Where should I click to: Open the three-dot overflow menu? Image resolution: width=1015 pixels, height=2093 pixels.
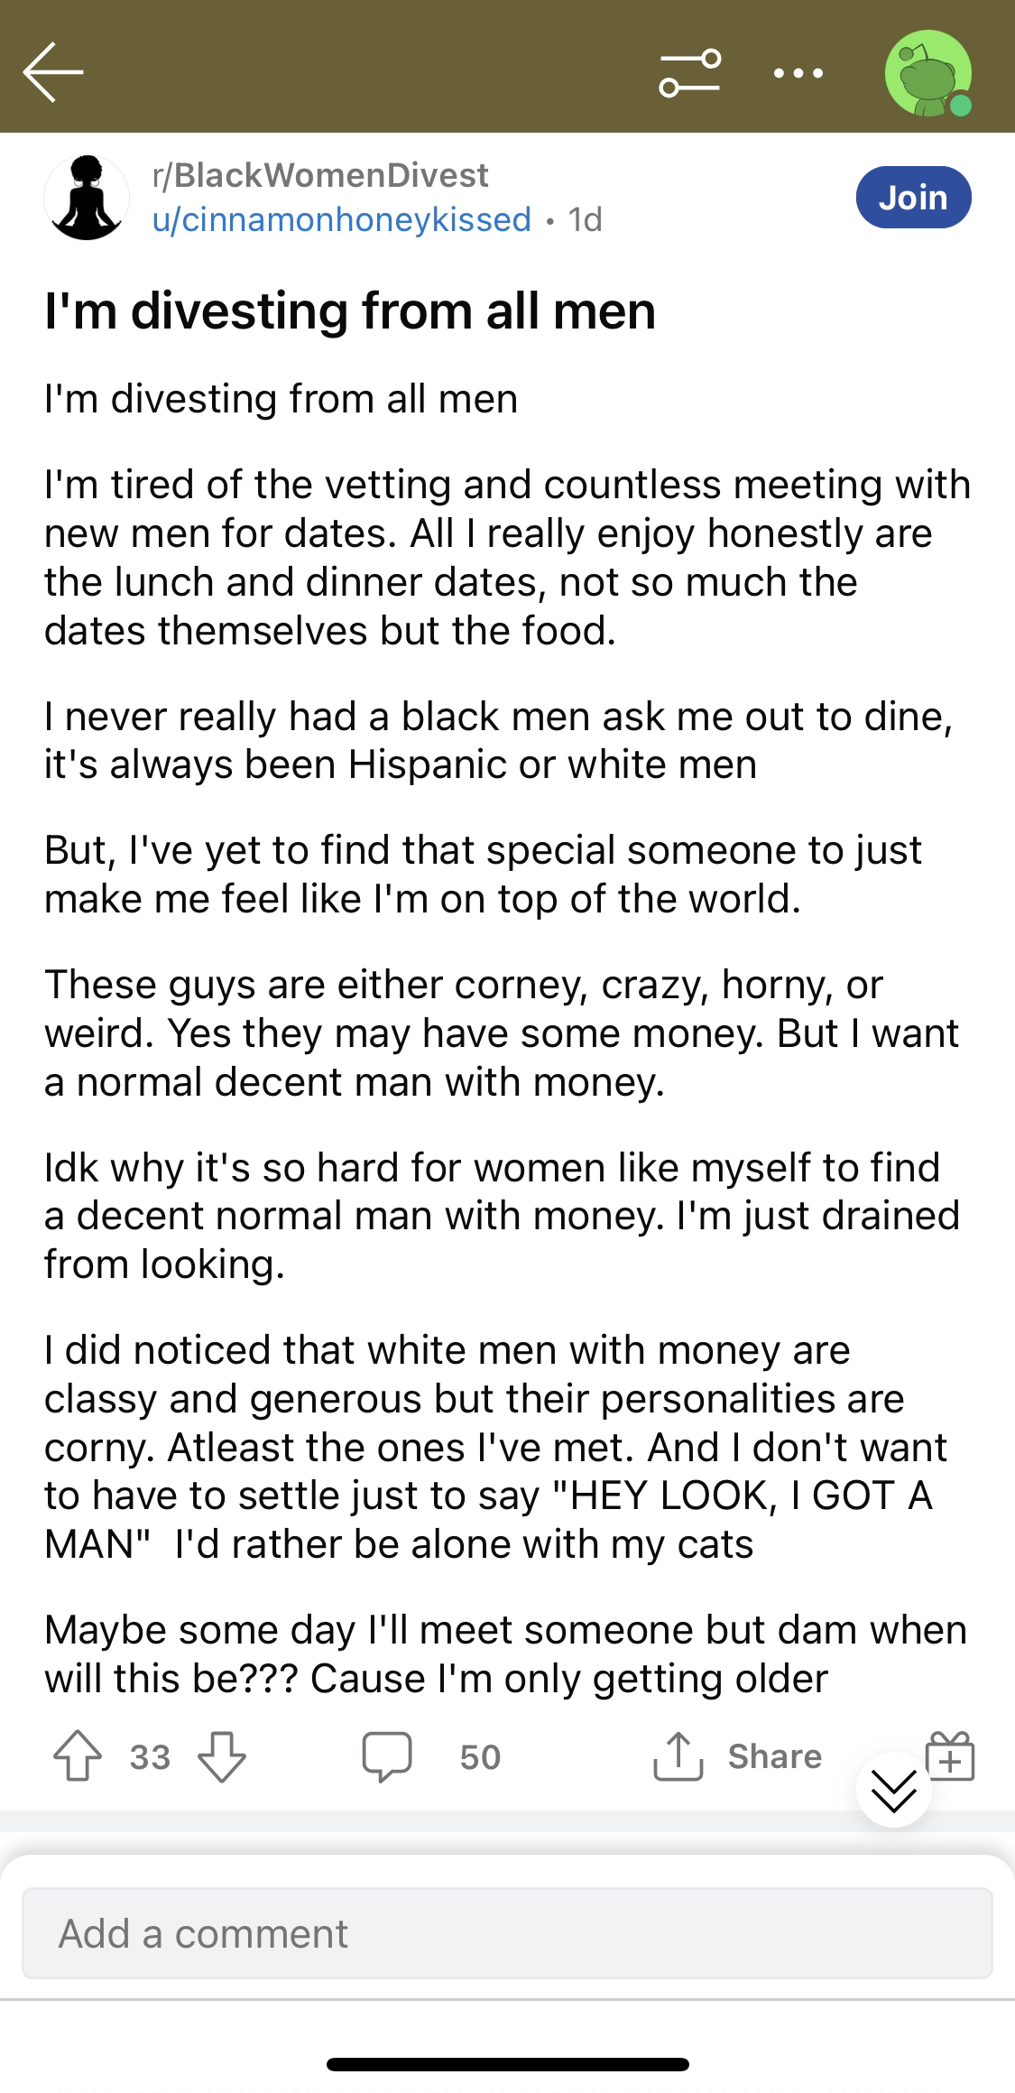[x=799, y=74]
